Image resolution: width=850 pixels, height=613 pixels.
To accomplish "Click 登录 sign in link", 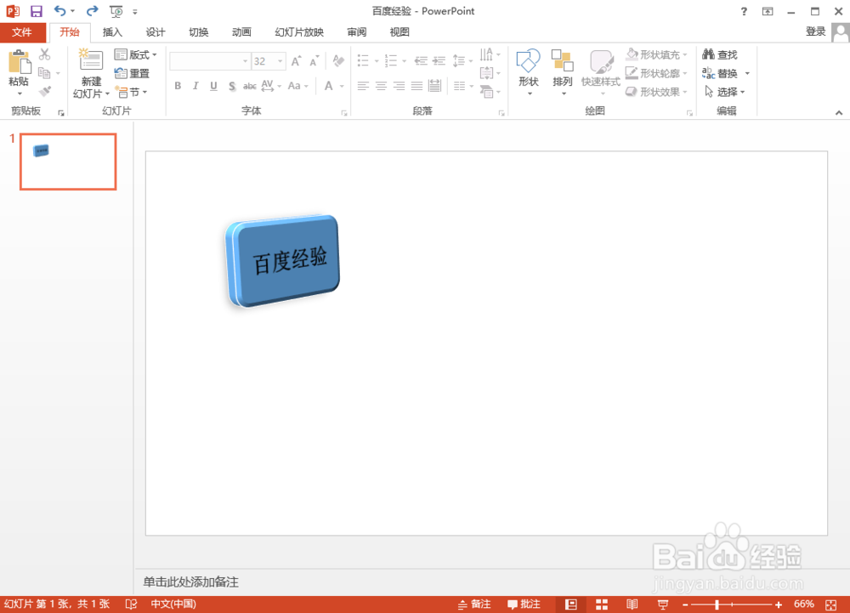I will (x=815, y=31).
